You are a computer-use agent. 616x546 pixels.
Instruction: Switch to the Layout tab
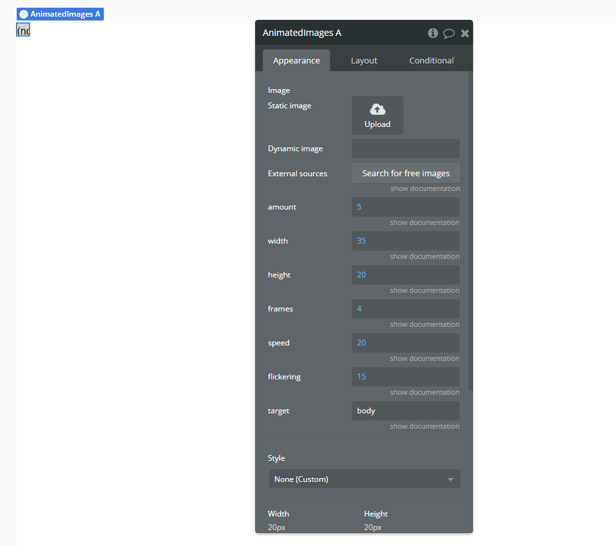[x=363, y=60]
